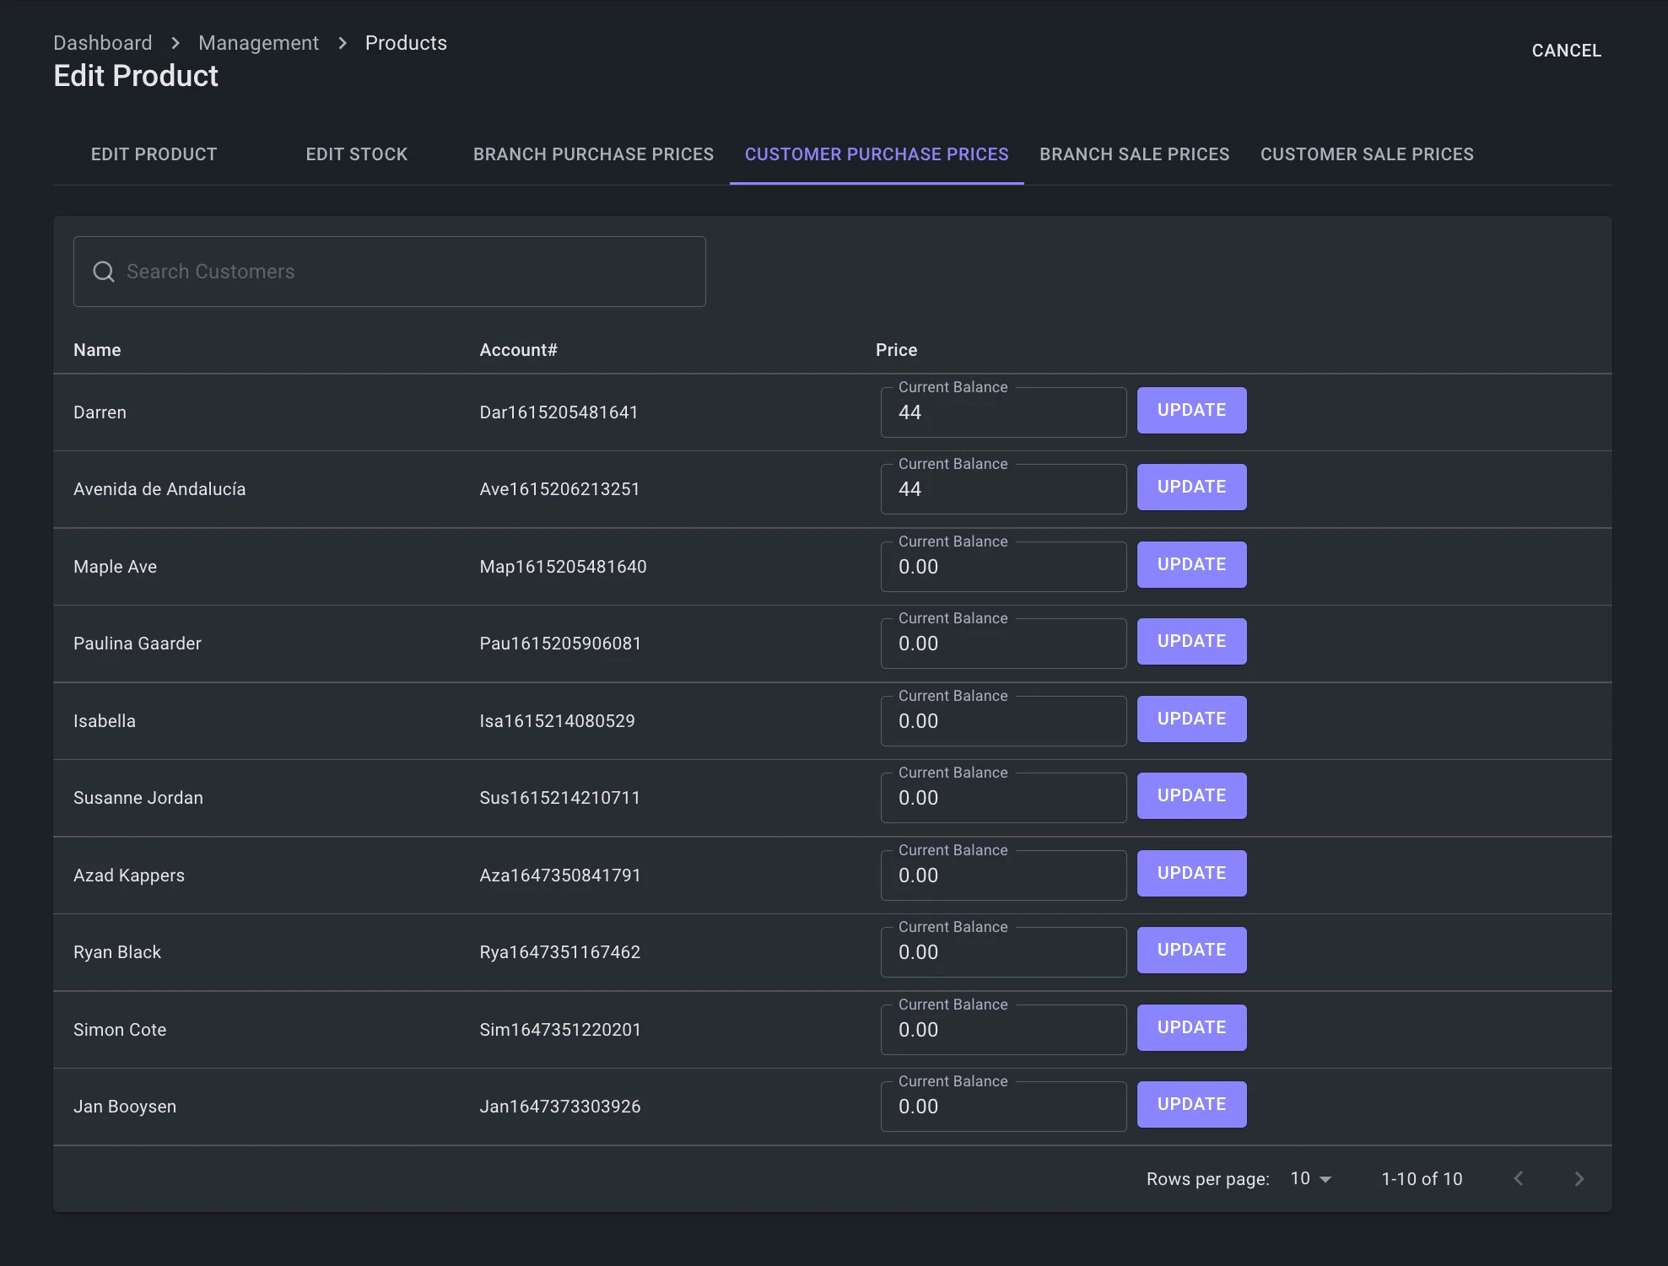Go to the next page arrow
The image size is (1668, 1266).
(1579, 1179)
